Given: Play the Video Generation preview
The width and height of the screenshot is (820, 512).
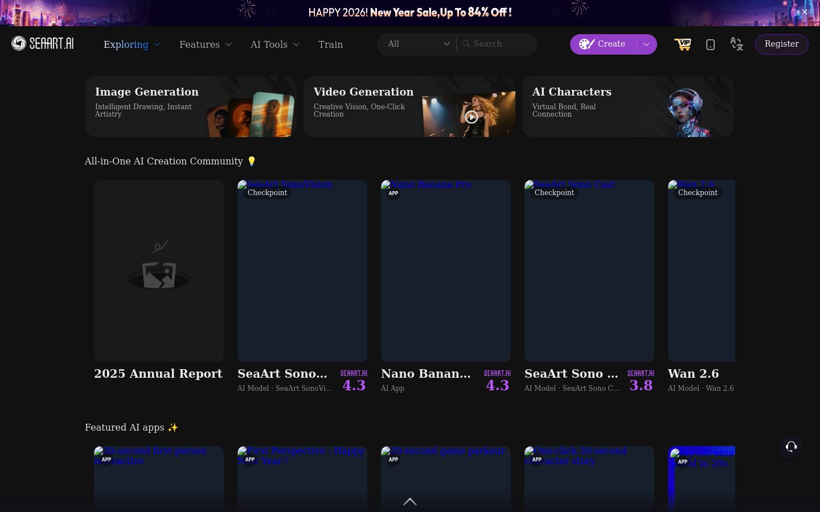Looking at the screenshot, I should pos(471,117).
